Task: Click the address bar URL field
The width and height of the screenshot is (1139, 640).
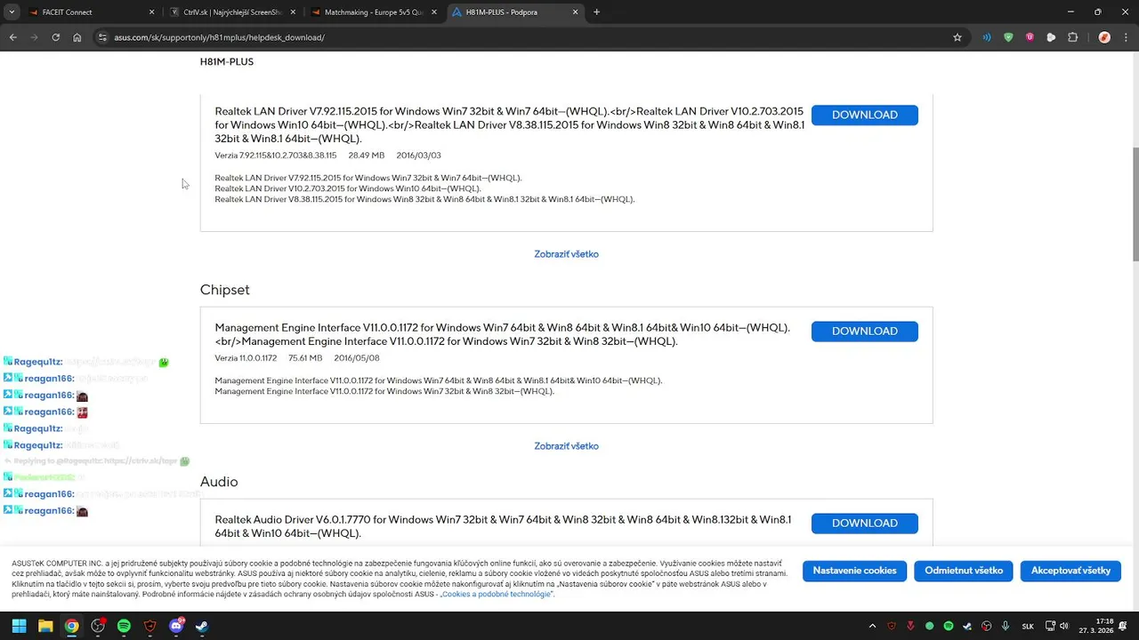Action: [525, 37]
